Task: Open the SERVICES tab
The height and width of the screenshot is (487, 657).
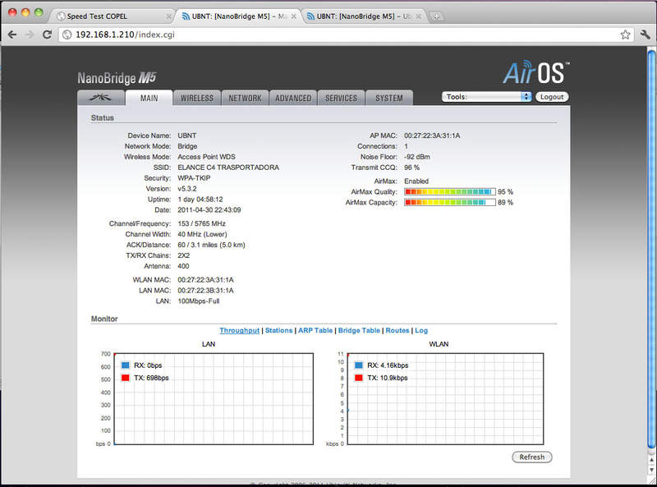Action: coord(341,98)
